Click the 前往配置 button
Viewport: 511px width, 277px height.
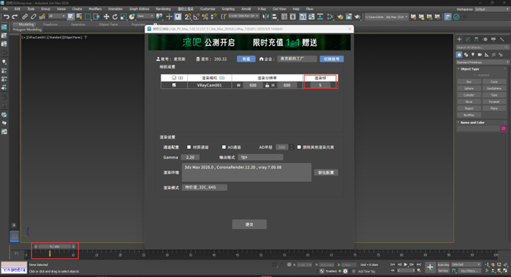(326, 173)
